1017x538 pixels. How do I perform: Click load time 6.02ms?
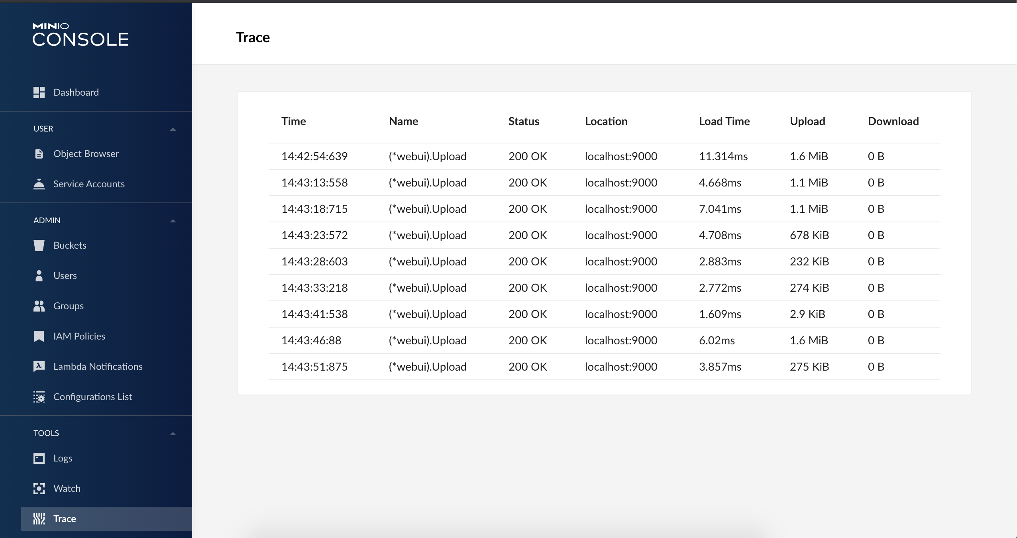point(717,340)
